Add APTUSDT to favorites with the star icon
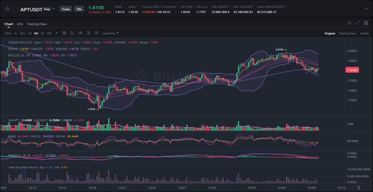This screenshot has width=373, height=192. (7, 9)
